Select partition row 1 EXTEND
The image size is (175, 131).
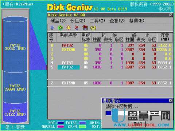(110, 50)
